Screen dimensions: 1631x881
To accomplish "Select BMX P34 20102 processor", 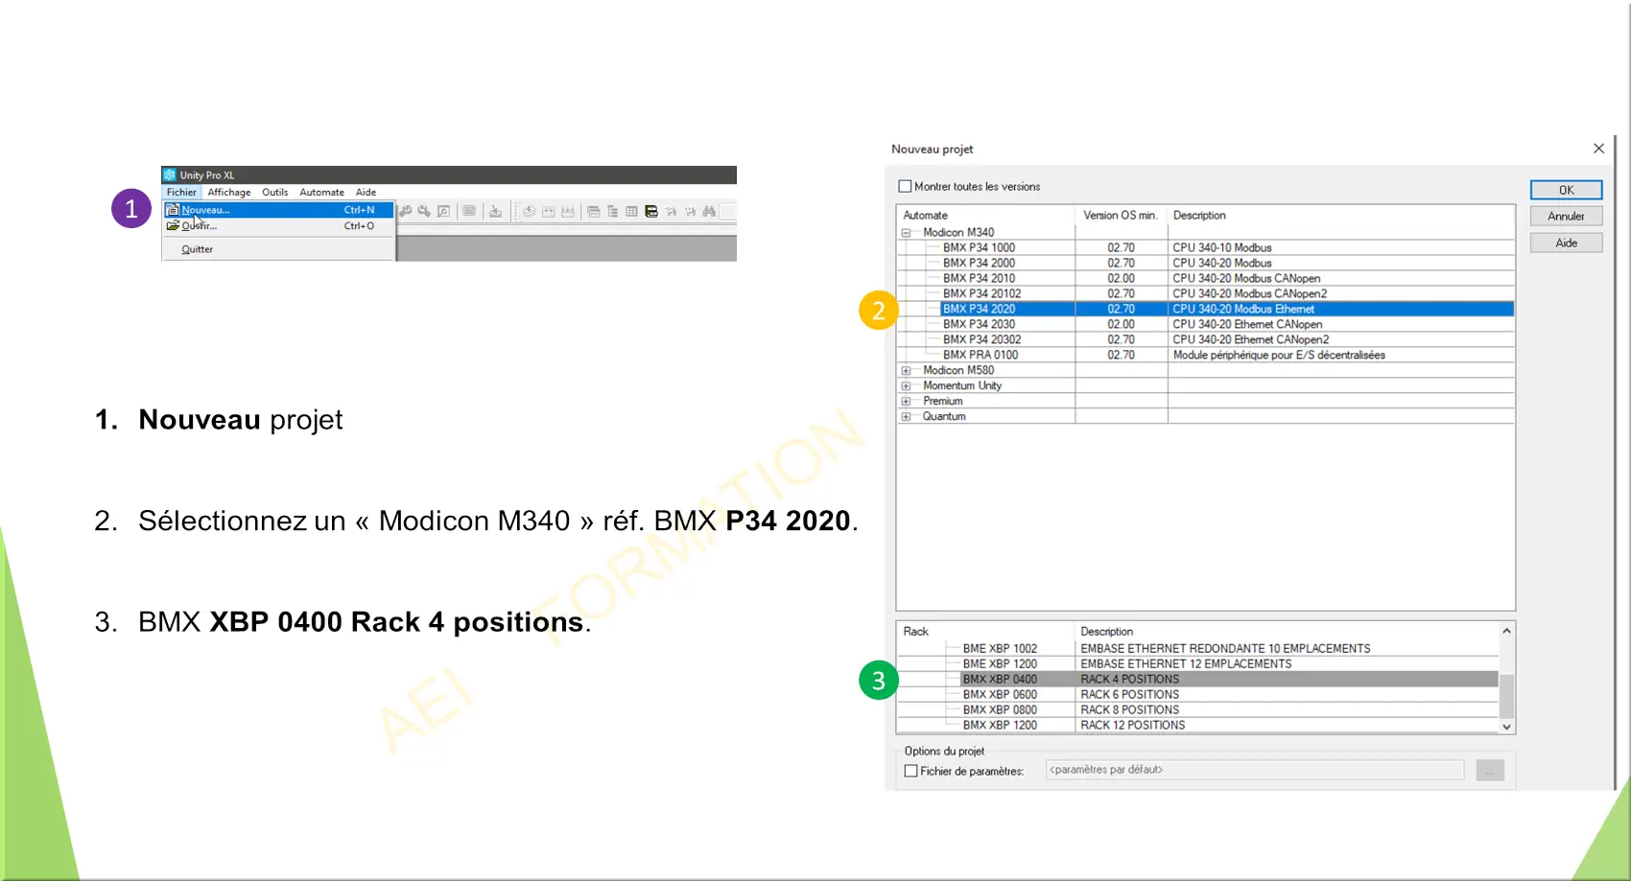I will pos(981,294).
